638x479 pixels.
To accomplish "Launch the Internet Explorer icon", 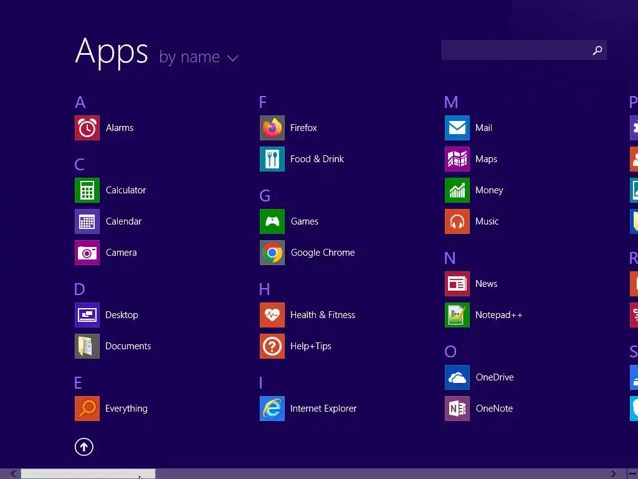I will (272, 409).
